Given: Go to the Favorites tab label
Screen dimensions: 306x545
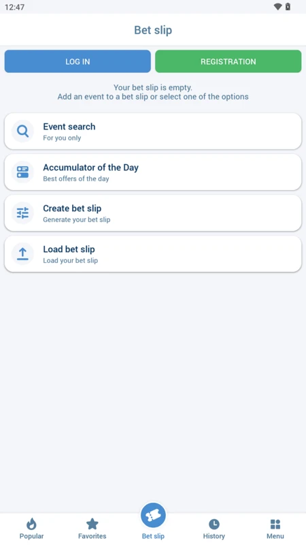Looking at the screenshot, I should (92, 536).
